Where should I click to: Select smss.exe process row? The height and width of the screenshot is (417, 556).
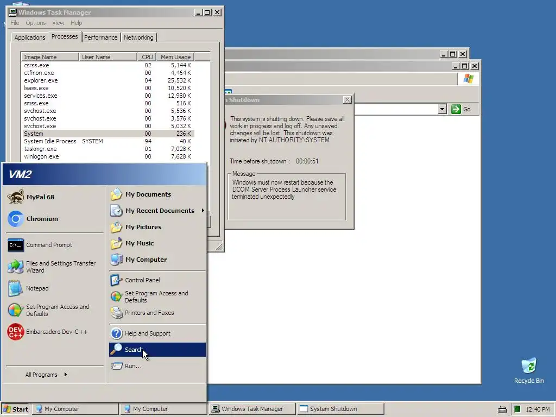(x=108, y=103)
